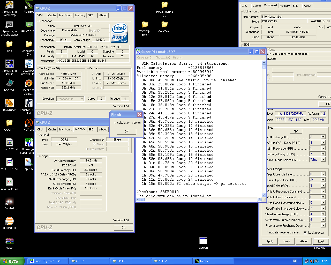Viewport: 331px width, 265px height.
Task: Click the Intel Atom logo in CPU-Z
Action: click(x=119, y=33)
